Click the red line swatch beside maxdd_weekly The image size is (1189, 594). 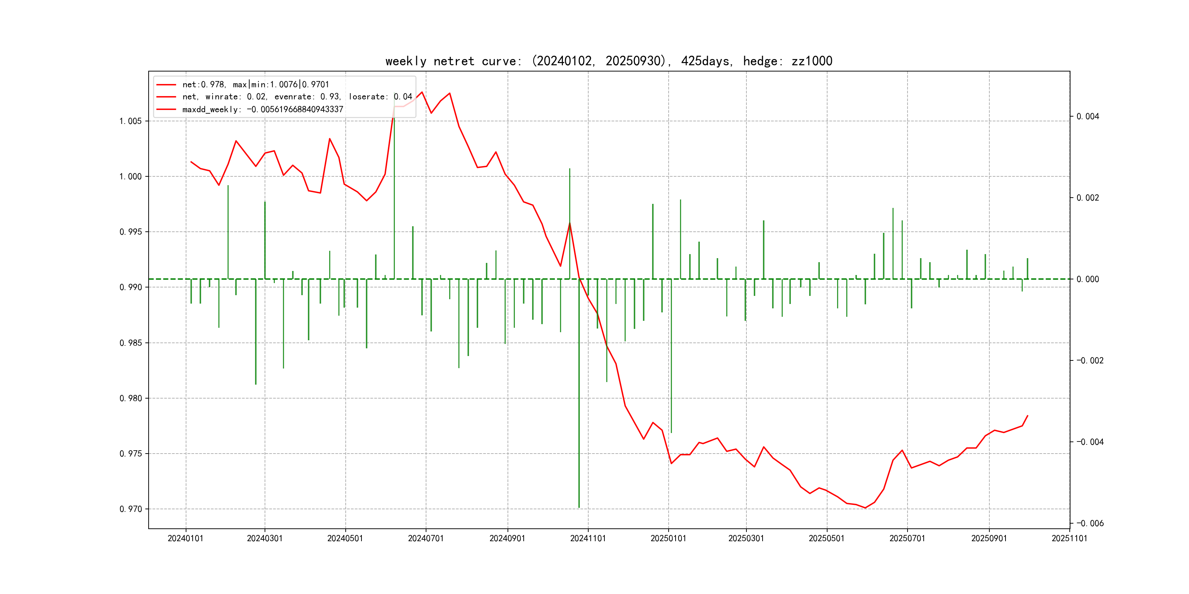point(166,109)
